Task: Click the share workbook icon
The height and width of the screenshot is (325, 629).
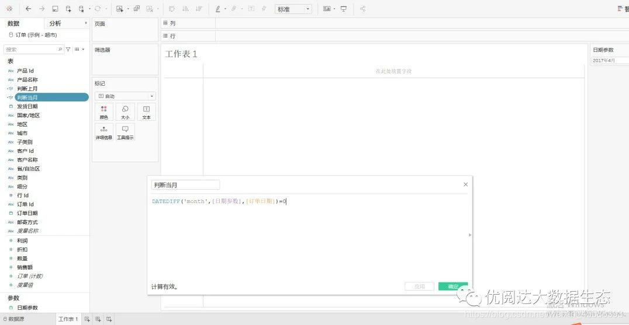Action: pyautogui.click(x=362, y=8)
